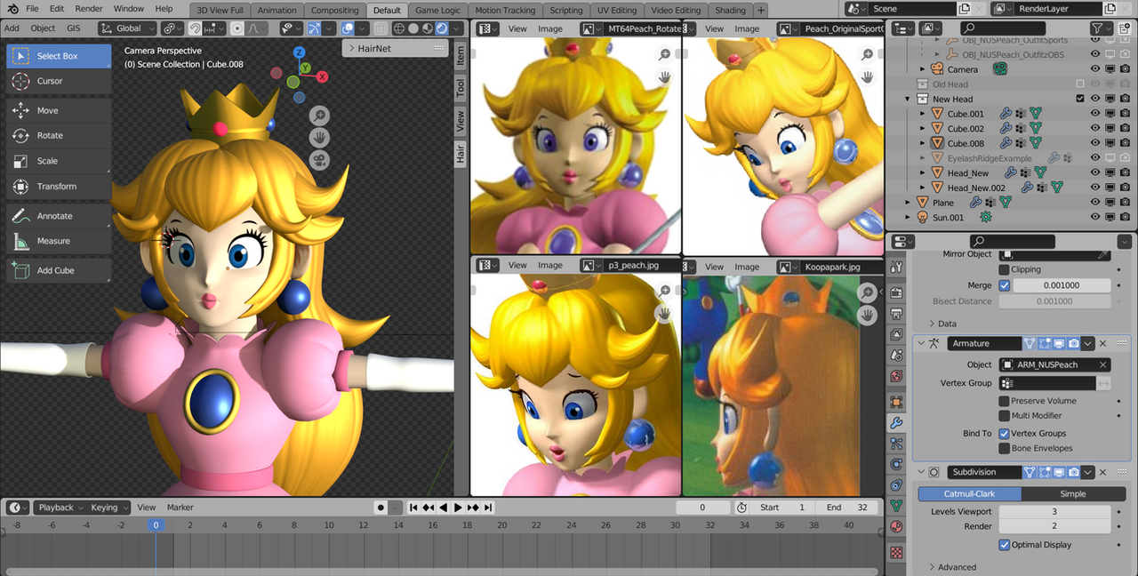Select the Scale tool

[59, 161]
